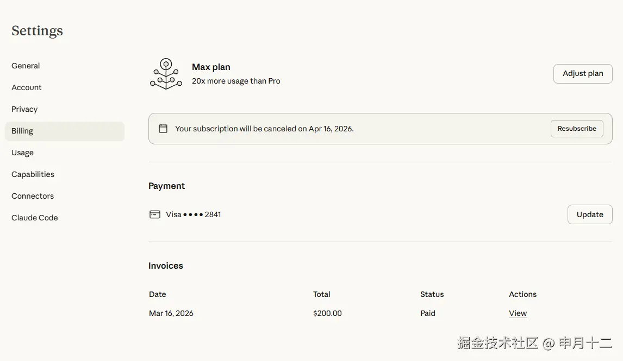Navigate to Connectors settings
623x361 pixels.
33,196
